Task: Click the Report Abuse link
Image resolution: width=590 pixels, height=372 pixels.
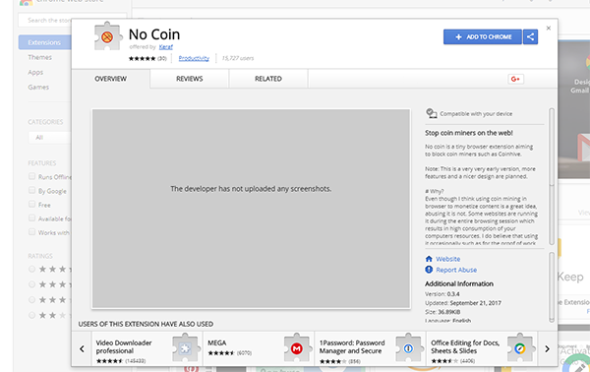Action: coord(456,270)
